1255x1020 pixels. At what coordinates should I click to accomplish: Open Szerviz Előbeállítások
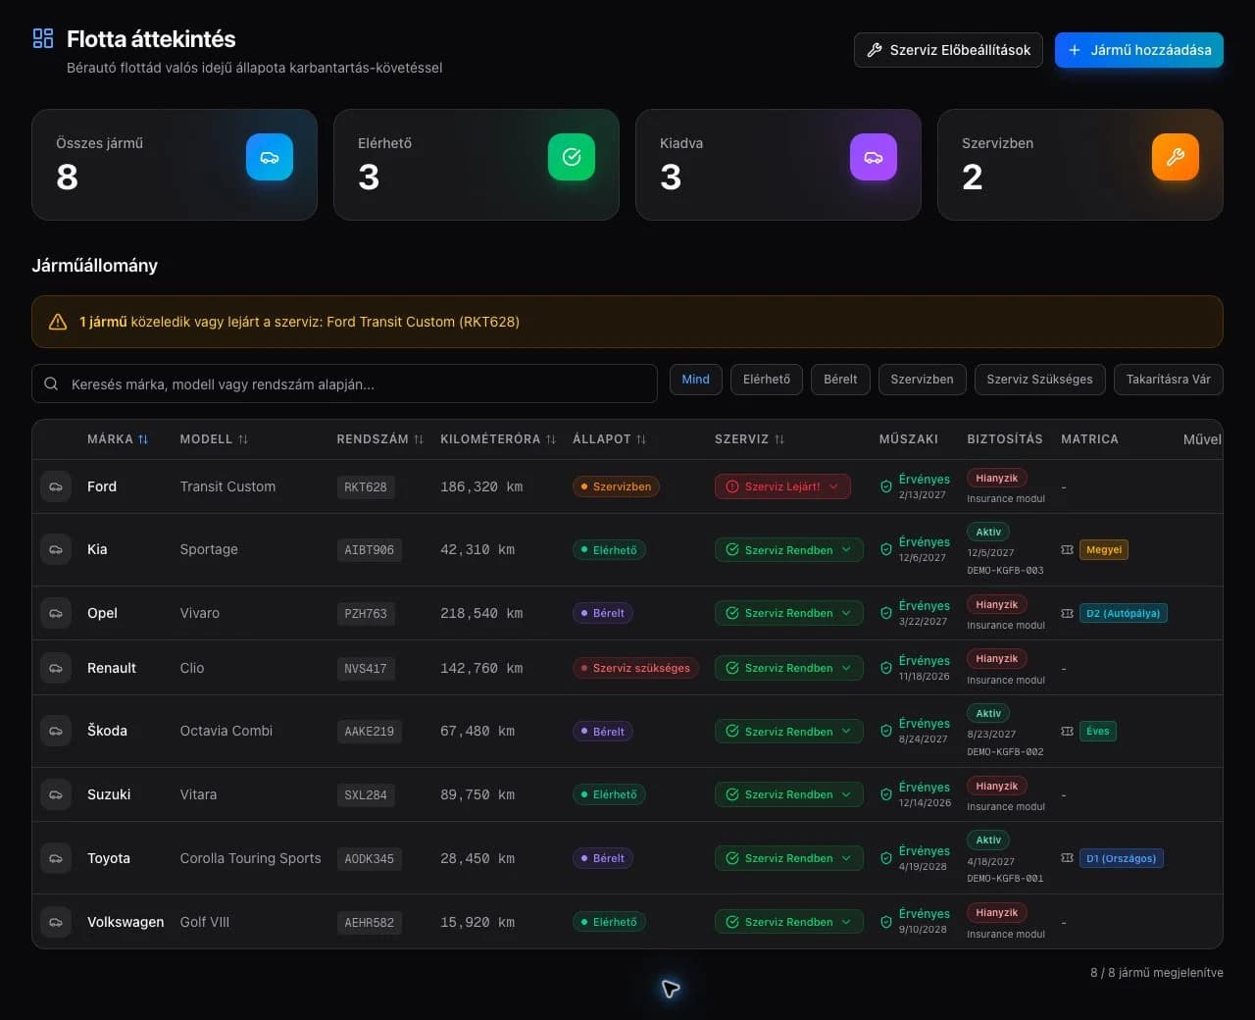[x=948, y=50]
